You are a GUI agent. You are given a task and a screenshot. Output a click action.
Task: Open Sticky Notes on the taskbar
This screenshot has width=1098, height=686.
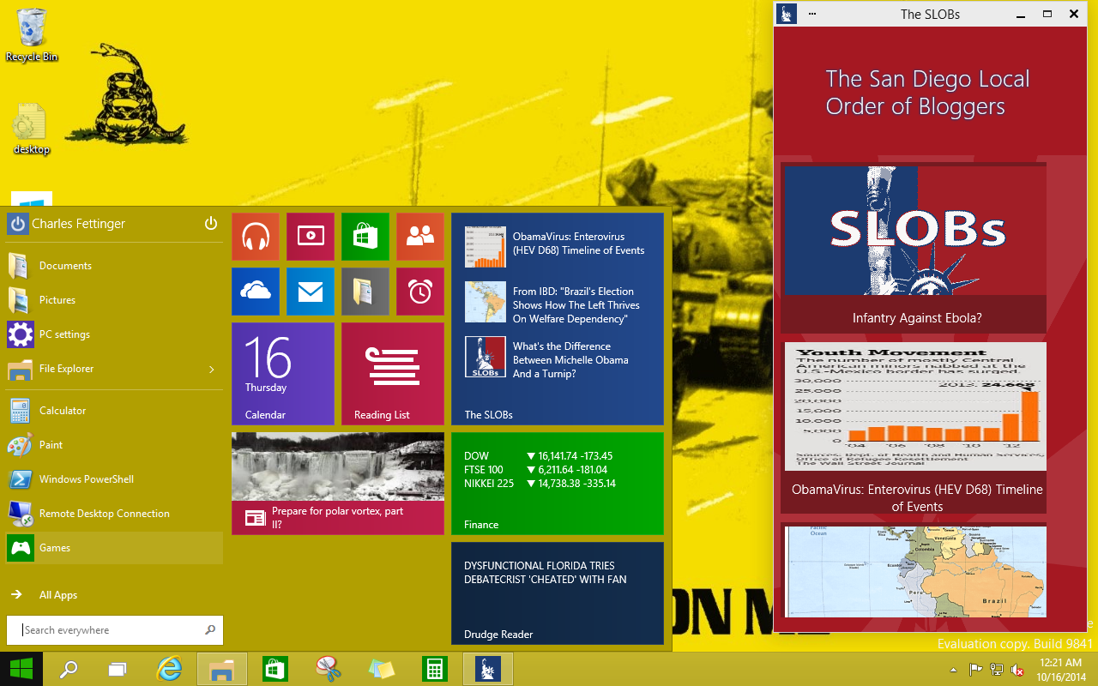[382, 669]
